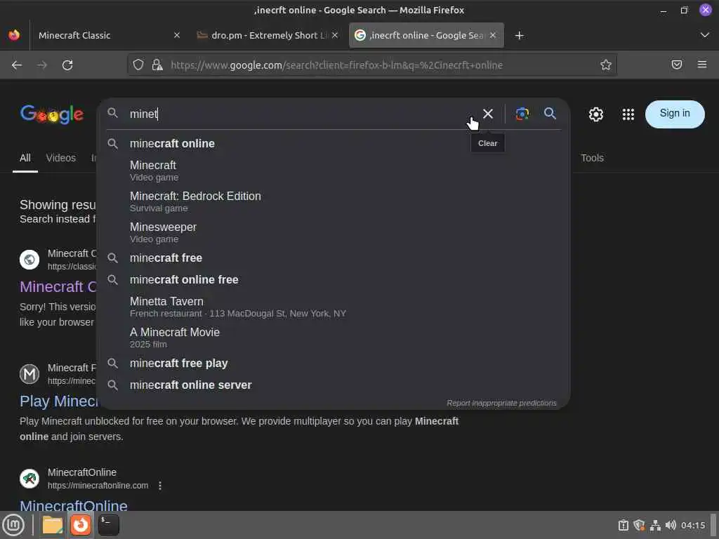This screenshot has height=539, width=719.
Task: Open Linux Mint start menu
Action: coord(13,525)
